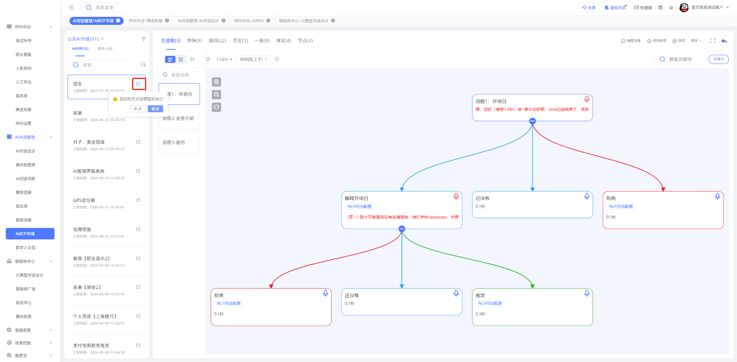The height and width of the screenshot is (362, 737).
Task: Switch to the 否定(5) tab
Action: coord(241,41)
